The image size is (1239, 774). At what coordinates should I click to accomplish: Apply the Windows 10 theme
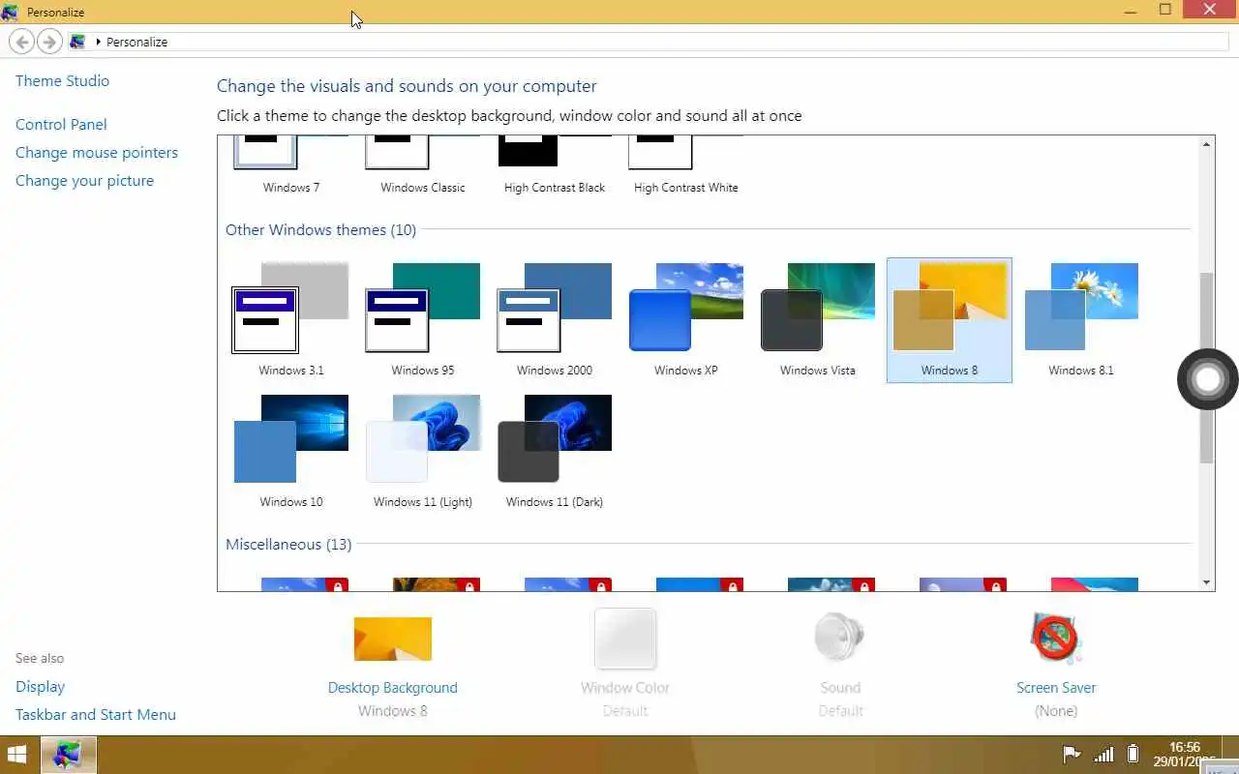coord(290,452)
